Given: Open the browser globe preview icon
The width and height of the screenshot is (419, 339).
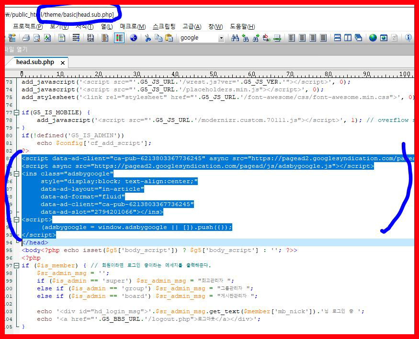Looking at the screenshot, I should point(373,38).
